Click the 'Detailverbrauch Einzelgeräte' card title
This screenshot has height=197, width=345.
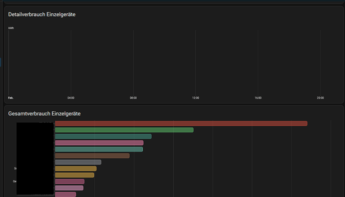coord(42,14)
